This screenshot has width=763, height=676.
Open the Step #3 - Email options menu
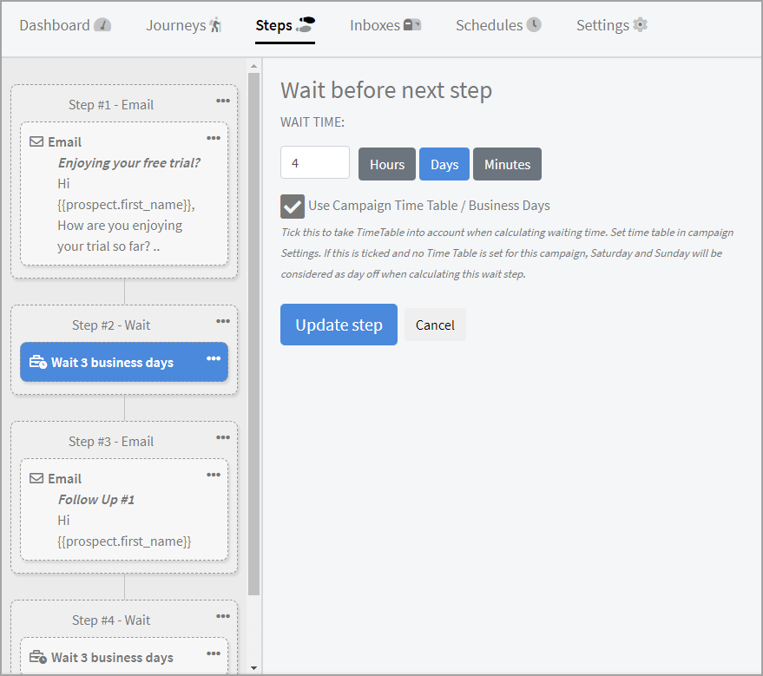click(x=223, y=437)
